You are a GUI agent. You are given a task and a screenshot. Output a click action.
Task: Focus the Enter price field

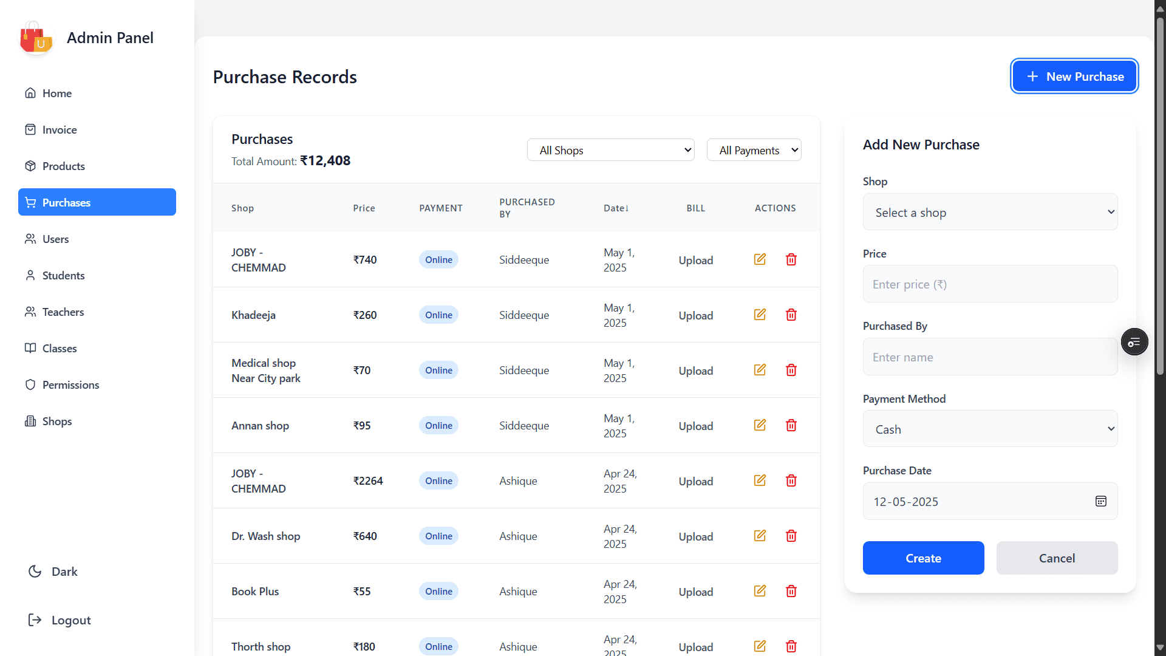pos(990,284)
